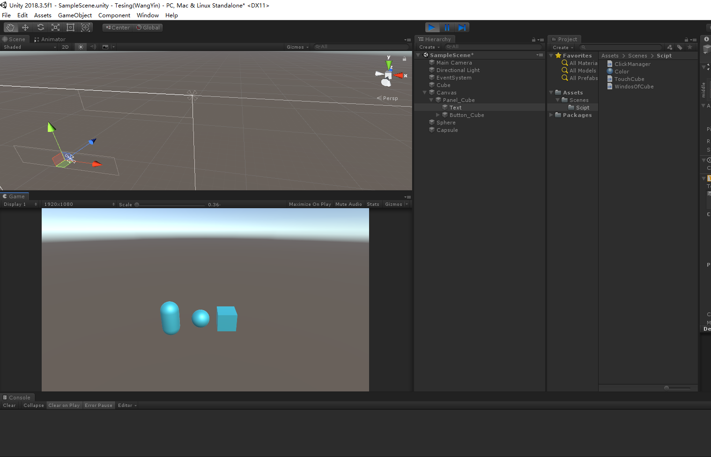Screen dimensions: 711x457
Task: Open the Window menu
Action: pos(148,15)
